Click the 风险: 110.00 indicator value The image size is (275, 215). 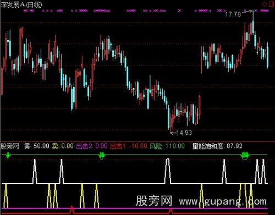pyautogui.click(x=167, y=146)
